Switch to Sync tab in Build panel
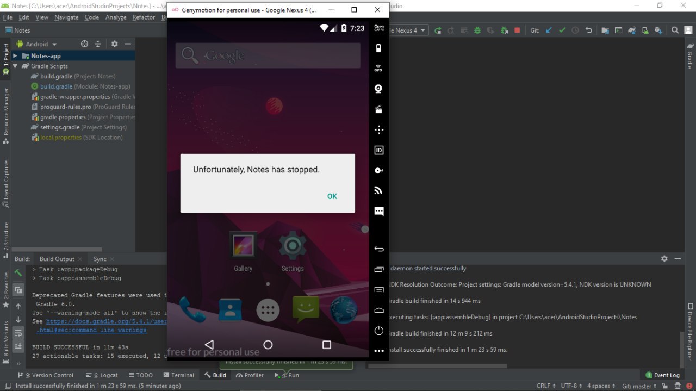 tap(100, 259)
